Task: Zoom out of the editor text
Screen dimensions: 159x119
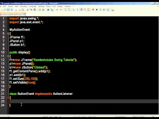Action: pyautogui.click(x=61, y=10)
